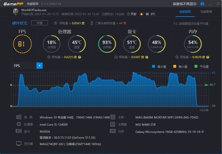This screenshot has width=222, height=154.
Task: Switch to the 性能图表 tab
Action: pos(206,12)
